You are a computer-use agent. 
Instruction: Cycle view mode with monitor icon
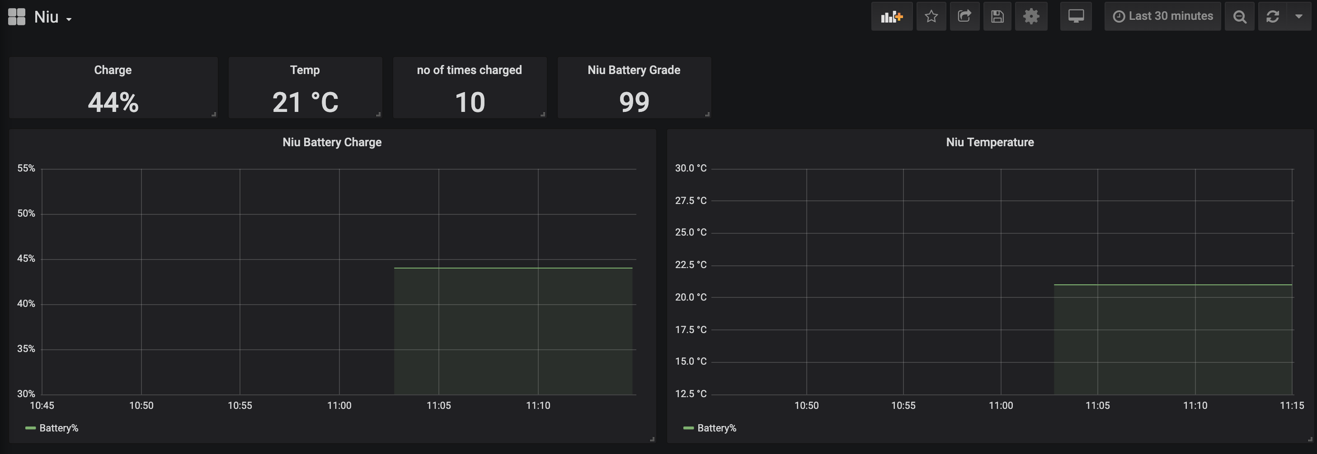pyautogui.click(x=1076, y=17)
